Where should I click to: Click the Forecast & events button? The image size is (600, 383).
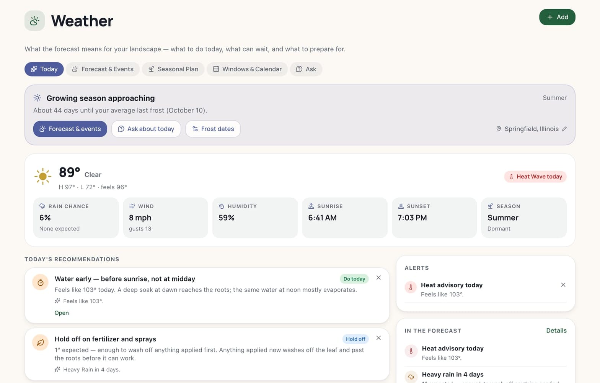70,129
